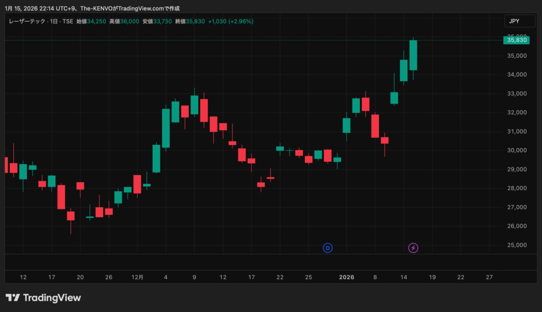Click the TradingView.comで作成 header text
Image resolution: width=542 pixels, height=312 pixels.
click(x=149, y=8)
